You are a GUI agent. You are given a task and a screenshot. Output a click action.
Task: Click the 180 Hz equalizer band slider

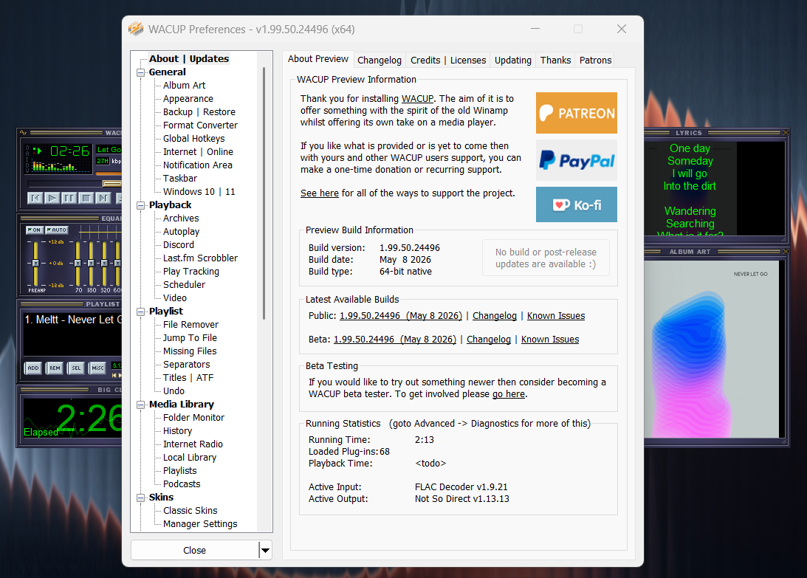tap(91, 263)
